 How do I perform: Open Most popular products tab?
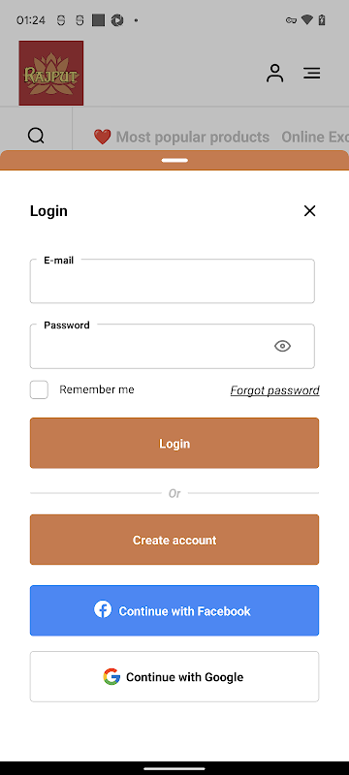tap(193, 137)
